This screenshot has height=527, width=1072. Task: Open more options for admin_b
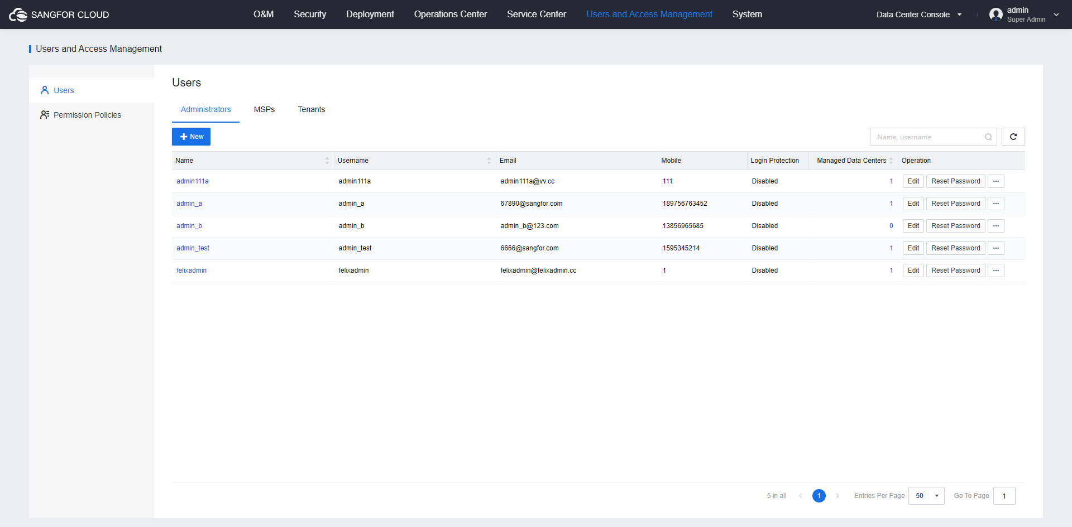pyautogui.click(x=996, y=226)
